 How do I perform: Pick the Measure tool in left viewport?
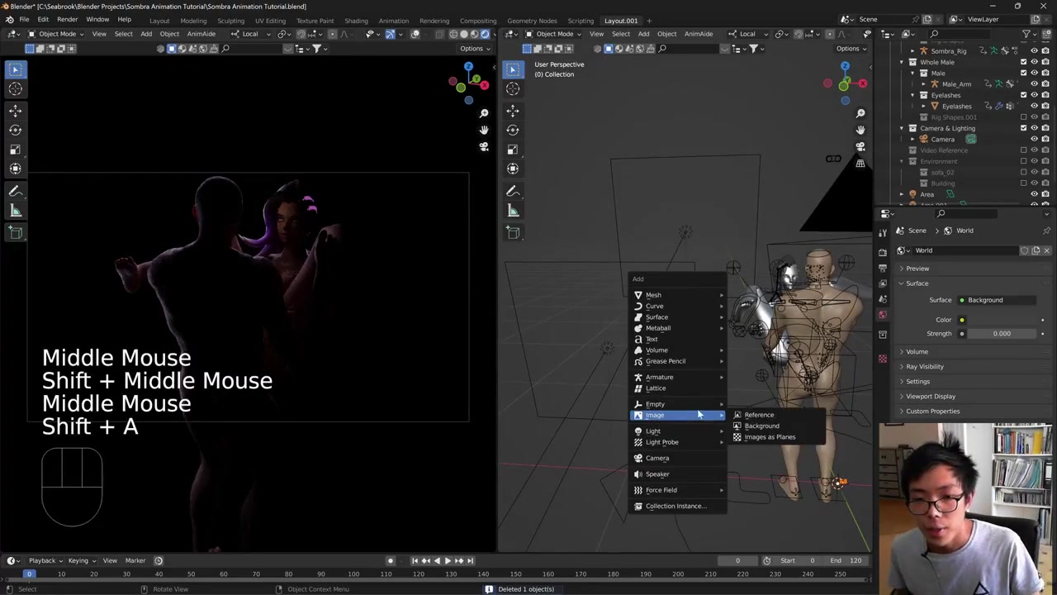[x=16, y=211]
